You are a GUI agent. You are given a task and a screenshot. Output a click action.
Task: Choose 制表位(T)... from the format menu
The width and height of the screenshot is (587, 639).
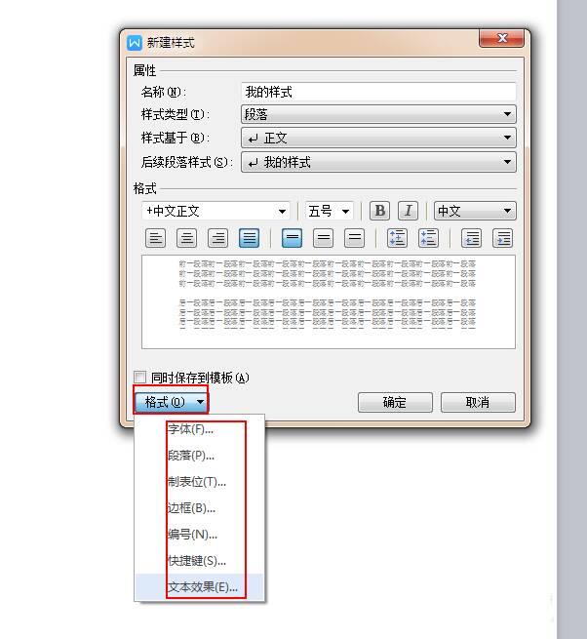(199, 482)
